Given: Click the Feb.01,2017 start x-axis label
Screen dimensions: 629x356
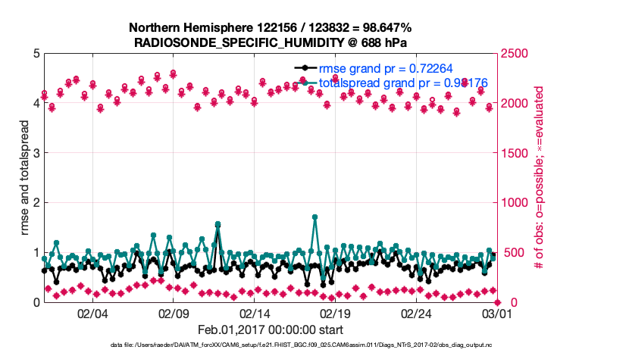Looking at the screenshot, I should click(271, 329).
